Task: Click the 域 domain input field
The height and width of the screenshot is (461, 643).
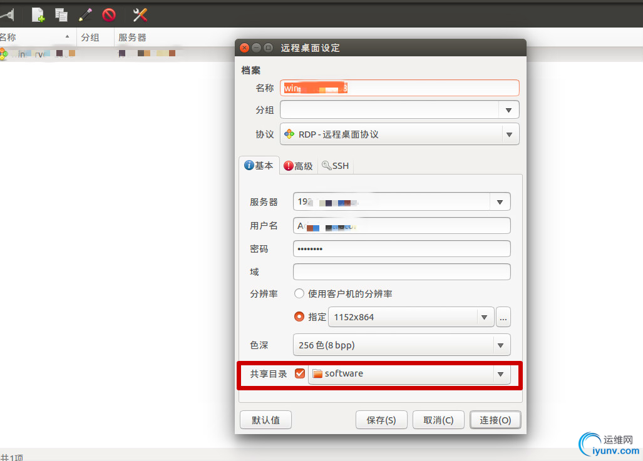Action: coord(401,271)
